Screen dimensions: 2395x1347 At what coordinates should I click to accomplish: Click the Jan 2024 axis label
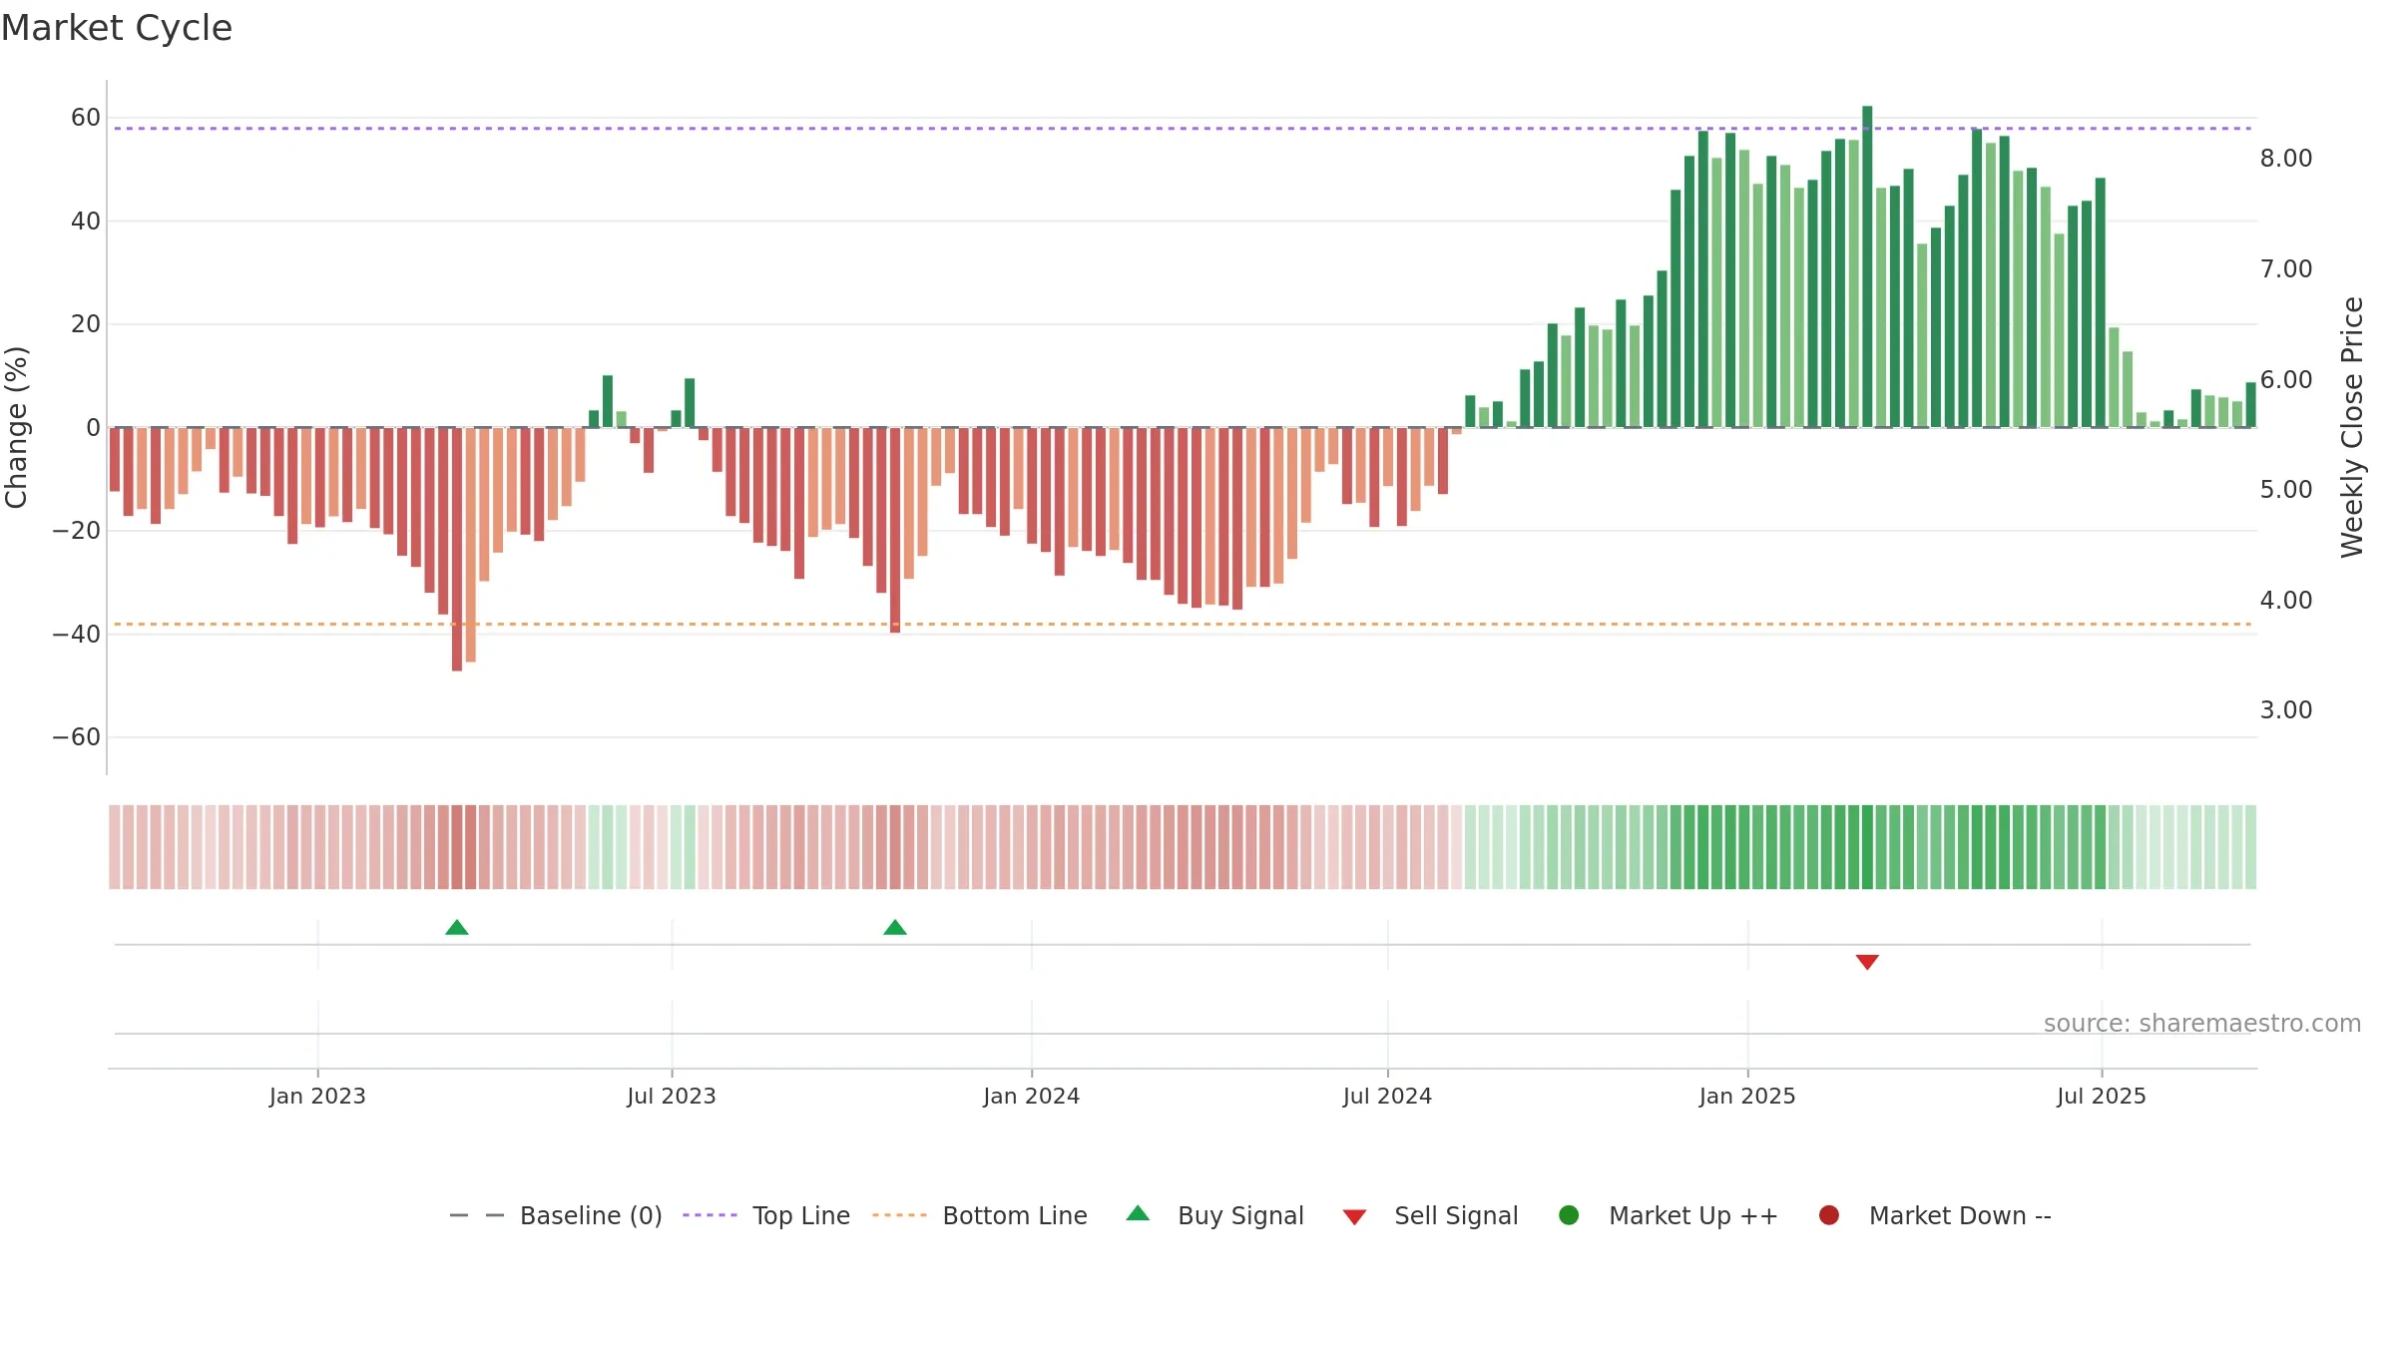point(1031,1096)
